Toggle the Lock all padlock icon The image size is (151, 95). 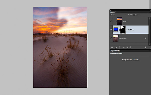(x=130, y=47)
